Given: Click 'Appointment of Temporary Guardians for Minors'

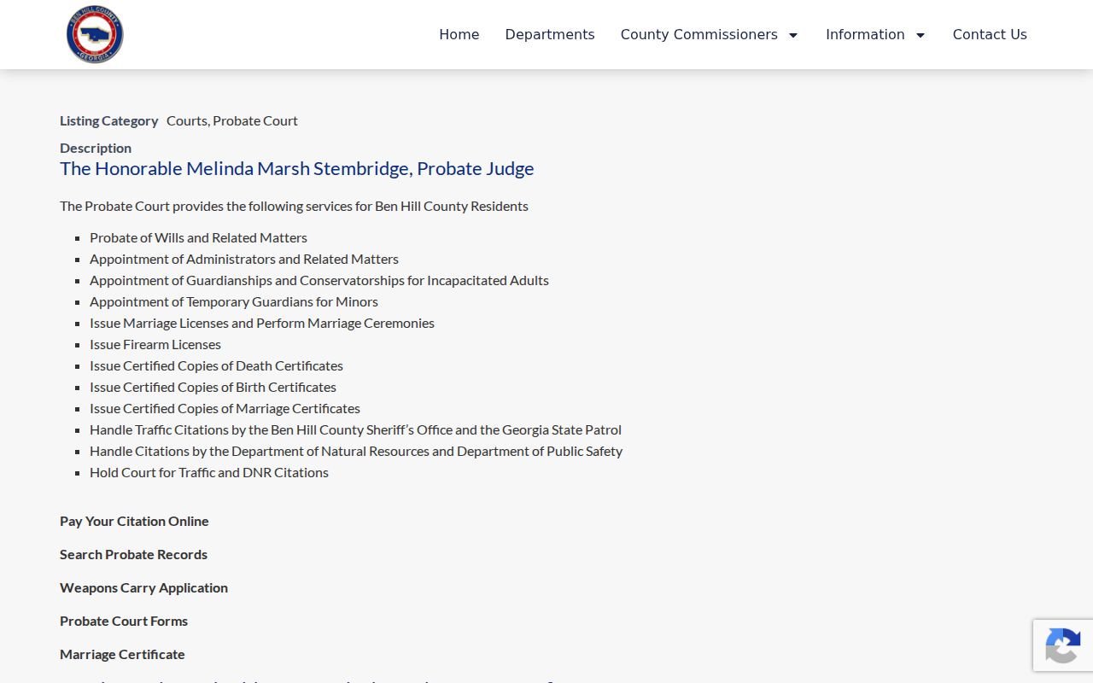Looking at the screenshot, I should pyautogui.click(x=234, y=301).
